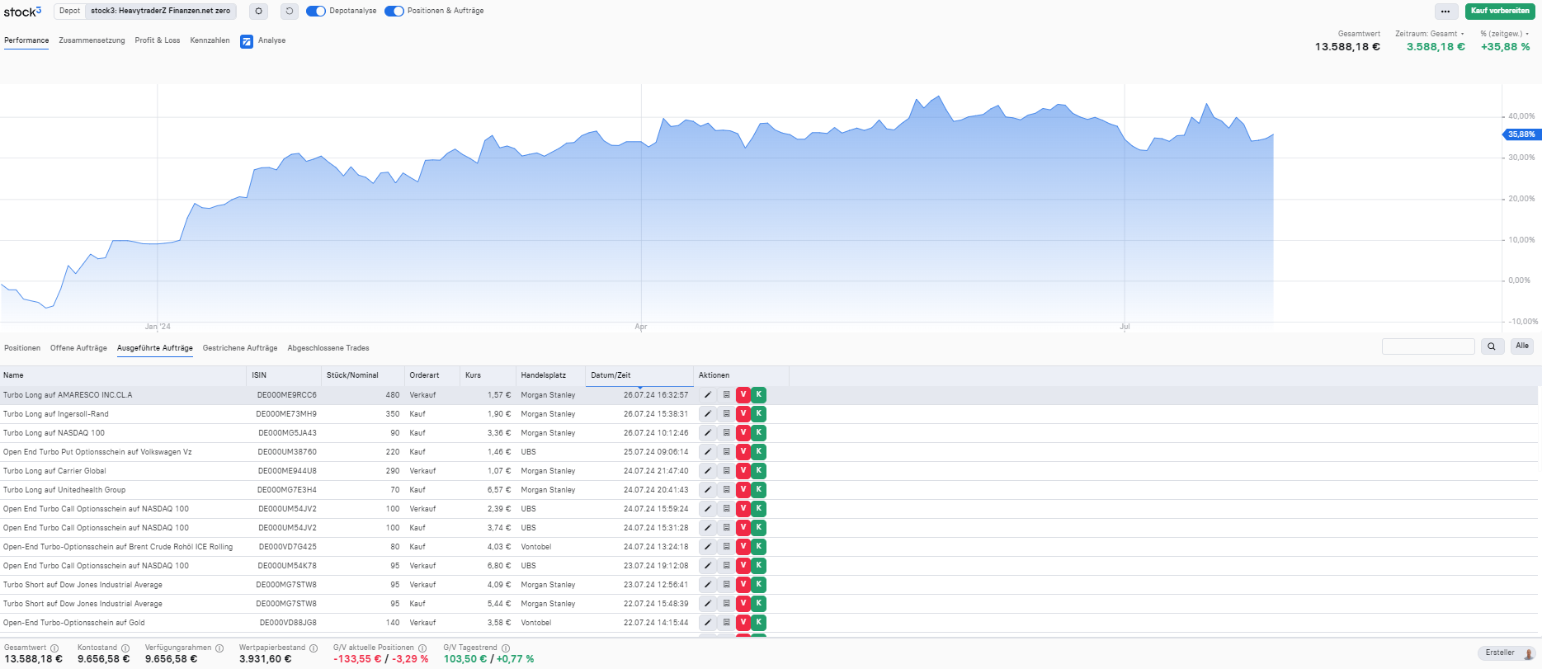
Task: Edit Unitedhealth Group order pencil icon
Action: (x=708, y=490)
